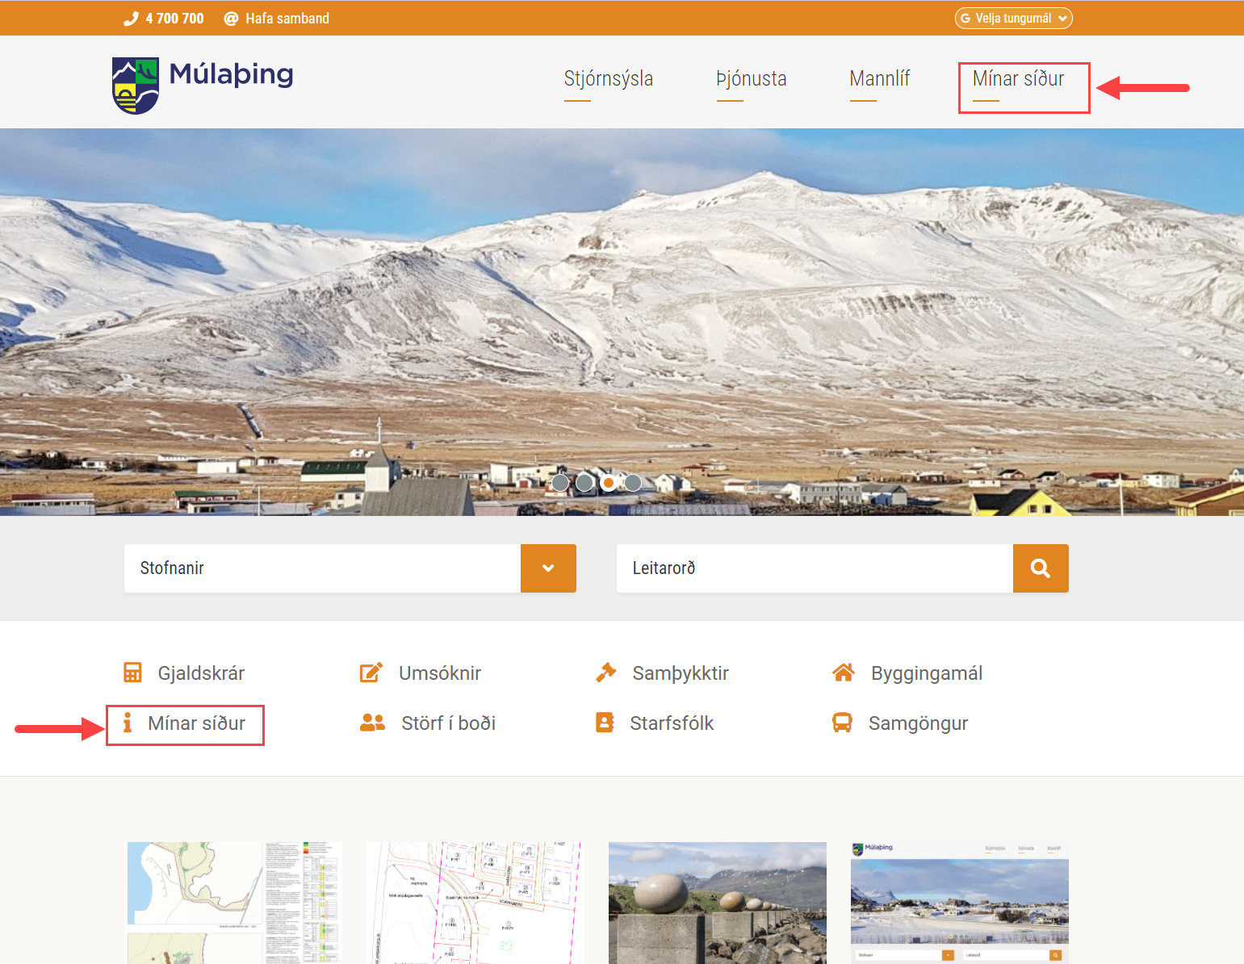This screenshot has width=1244, height=964.
Task: Select the fourth carousel slide dot
Action: click(633, 483)
